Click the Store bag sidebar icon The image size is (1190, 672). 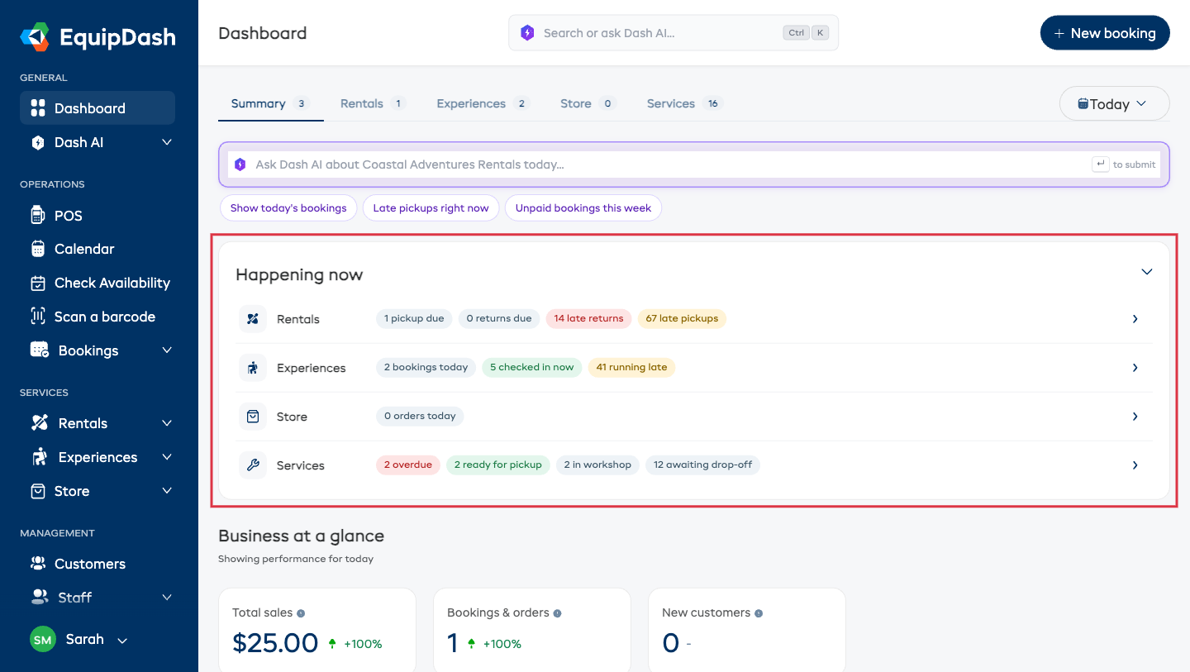37,491
